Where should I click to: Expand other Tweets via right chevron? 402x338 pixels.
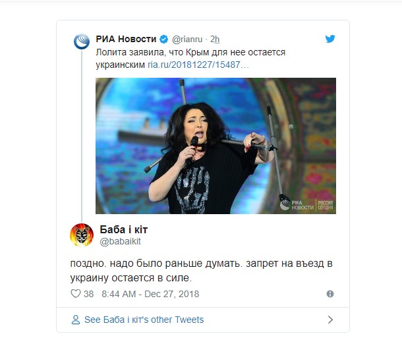(330, 320)
